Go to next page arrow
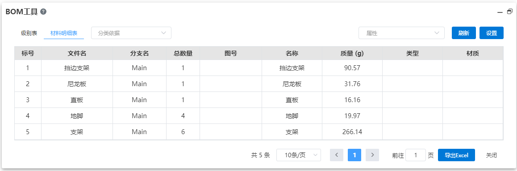Image resolution: width=517 pixels, height=171 pixels. coord(372,155)
